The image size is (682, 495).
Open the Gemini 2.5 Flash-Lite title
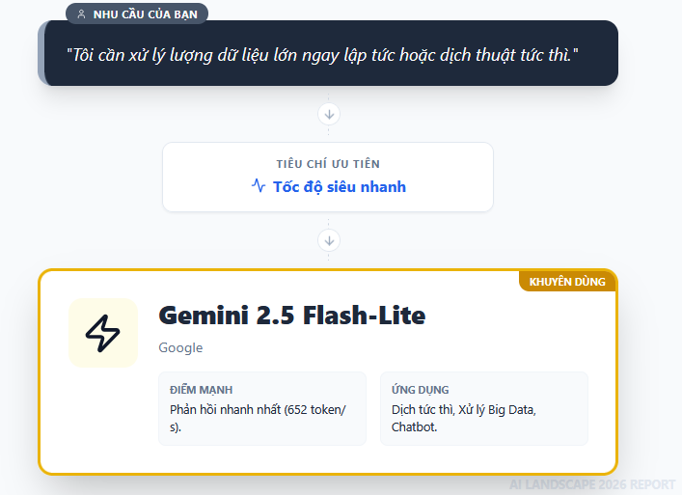click(x=291, y=316)
